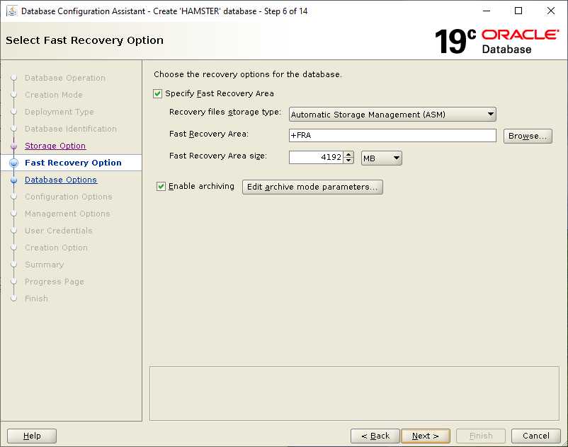
Task: Minimize the Database Configuration Assistant window
Action: pos(487,11)
